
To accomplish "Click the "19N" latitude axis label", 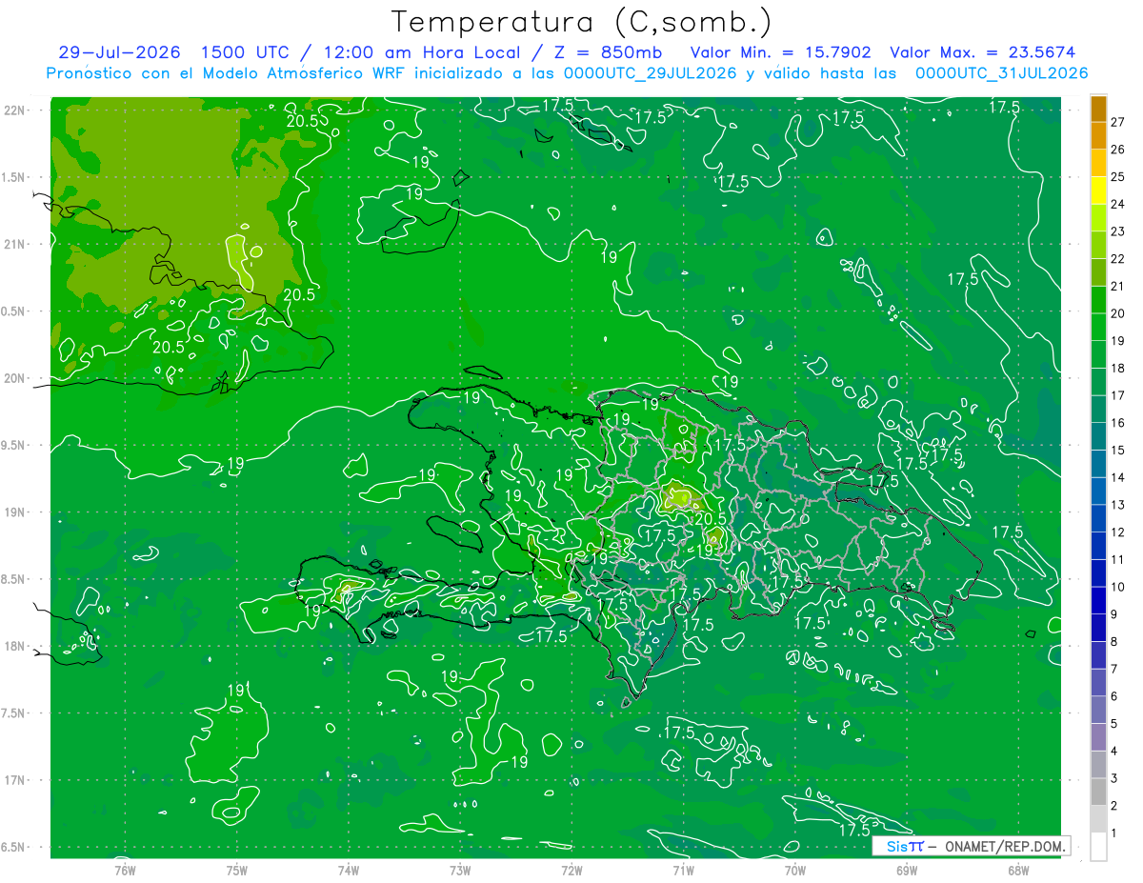I will coord(13,512).
